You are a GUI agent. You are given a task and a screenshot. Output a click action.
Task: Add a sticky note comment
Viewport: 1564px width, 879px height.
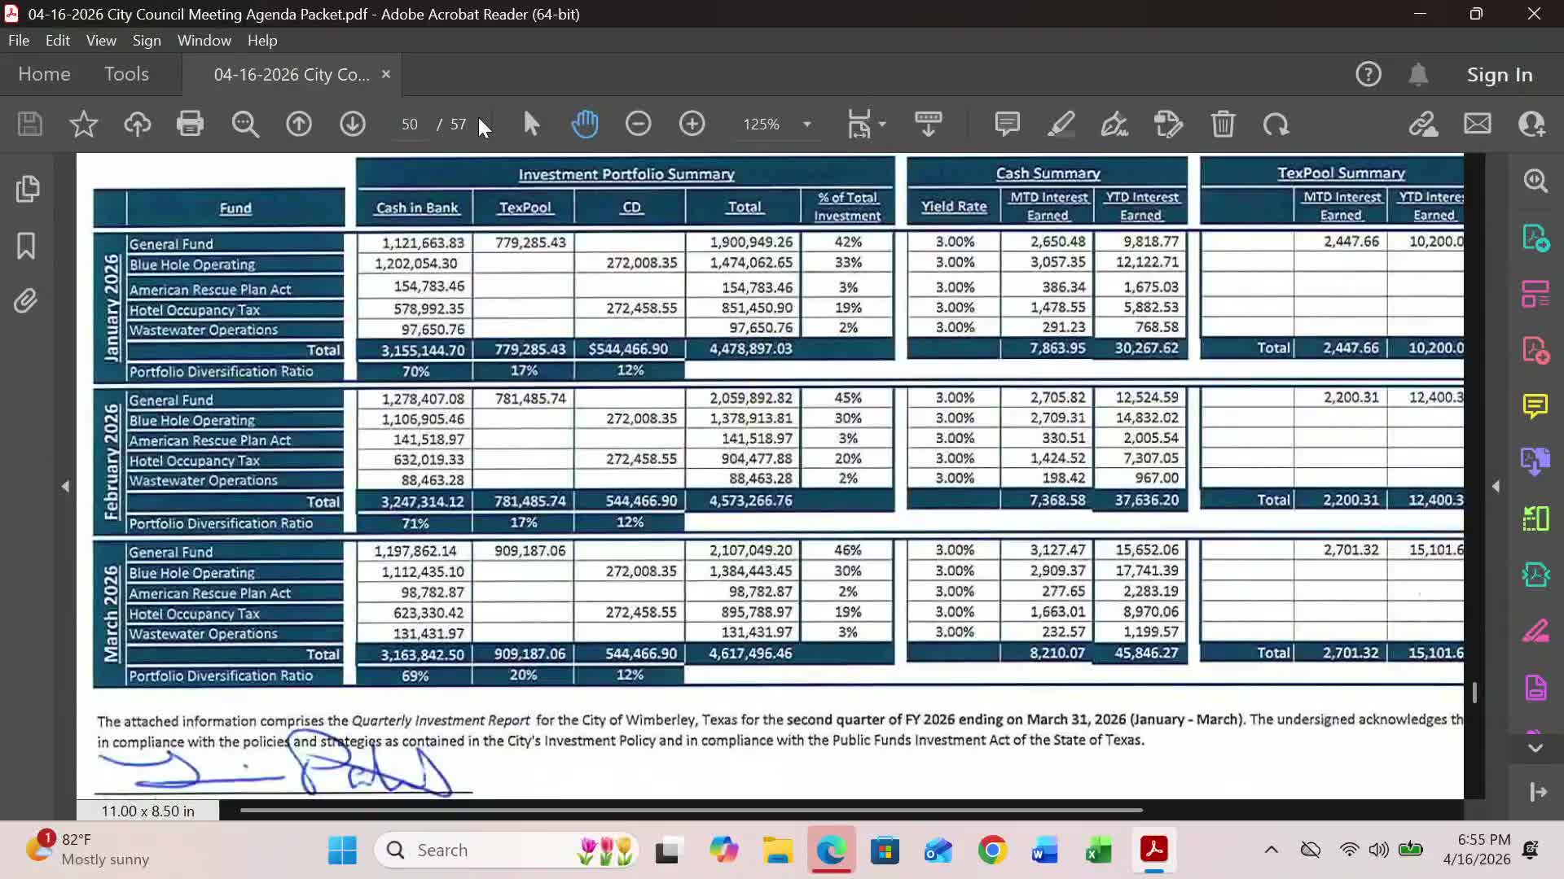1007,124
